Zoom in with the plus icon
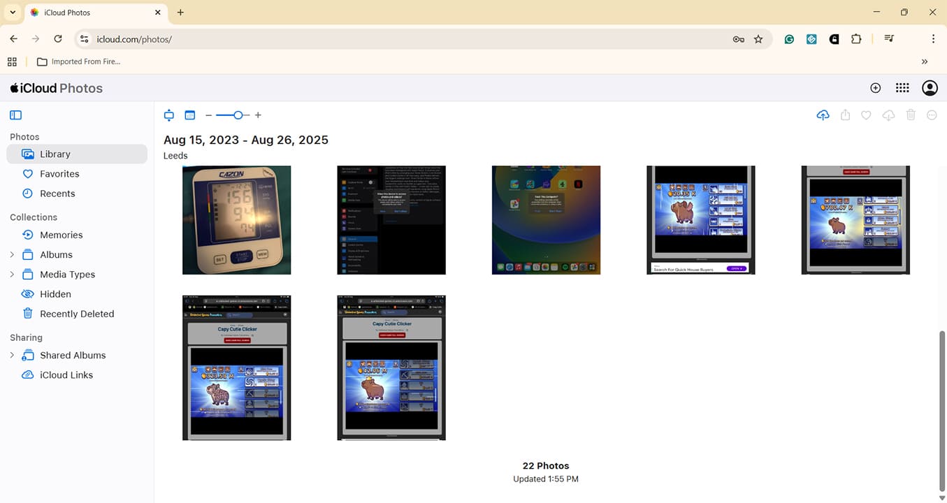947x503 pixels. (x=258, y=115)
